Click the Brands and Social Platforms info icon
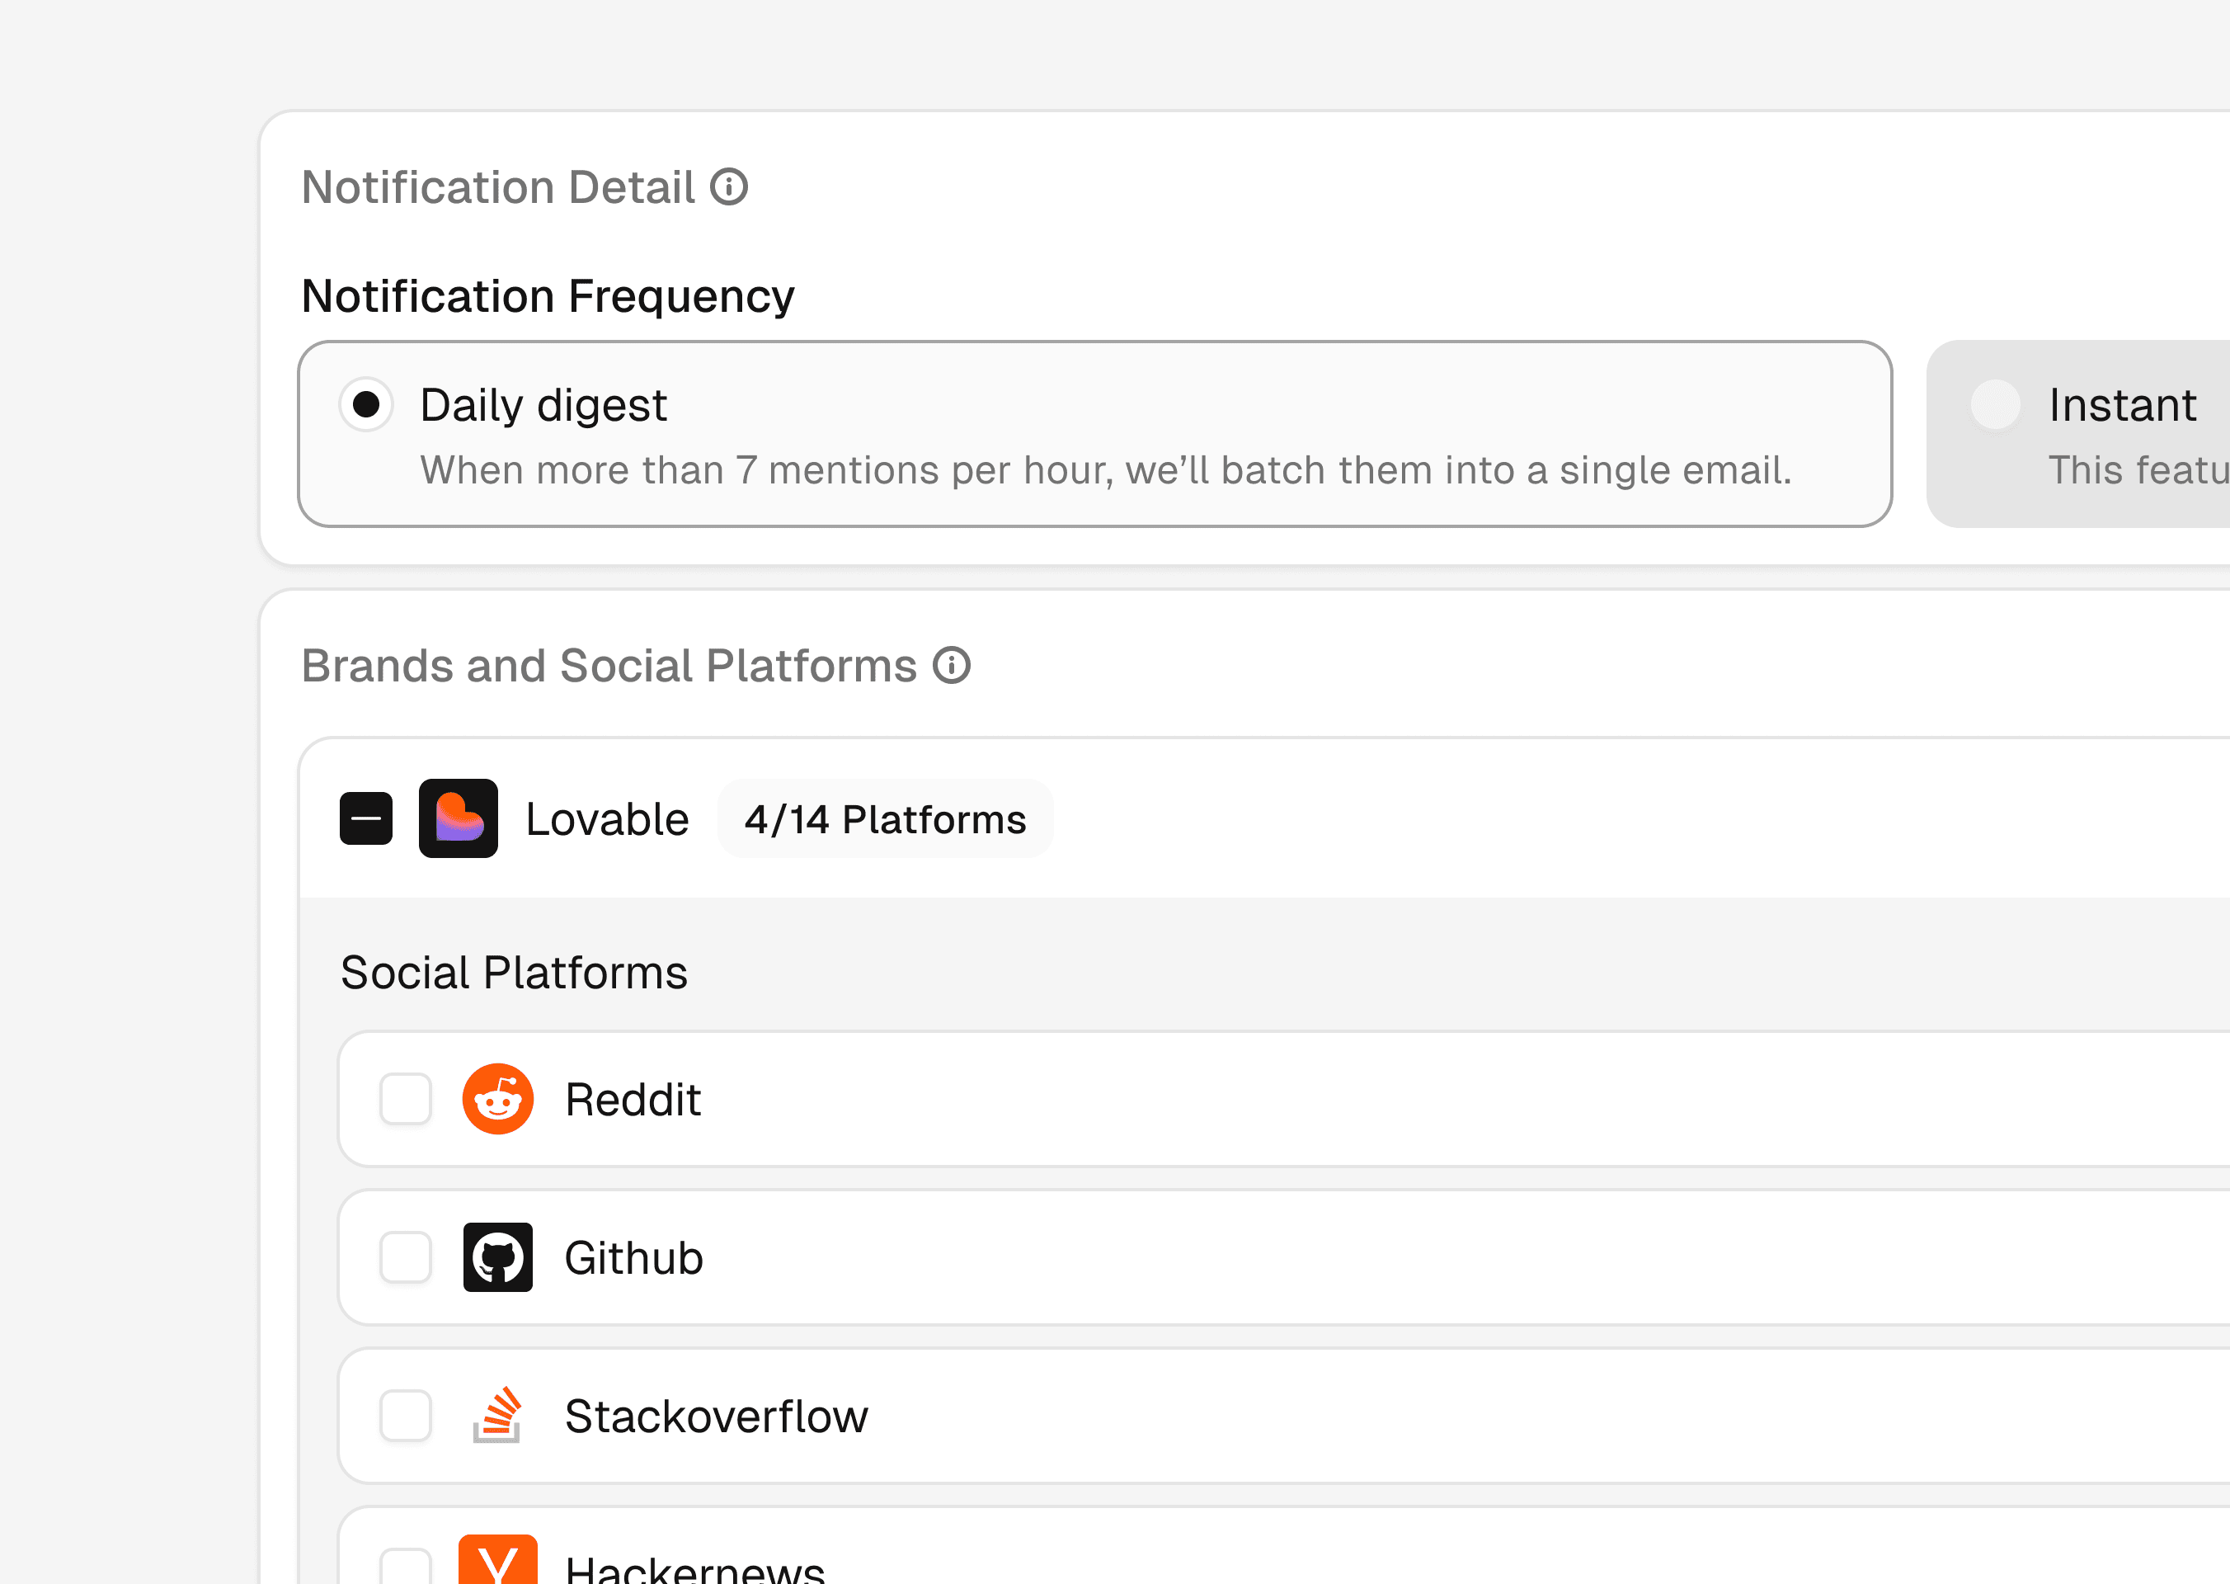The width and height of the screenshot is (2230, 1584). 951,666
